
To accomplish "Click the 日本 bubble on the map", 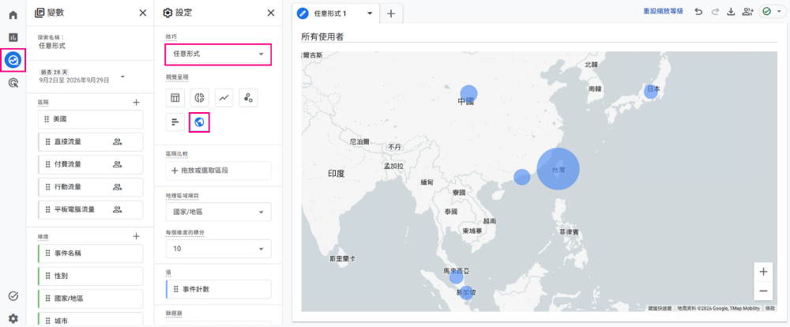I will coord(651,92).
